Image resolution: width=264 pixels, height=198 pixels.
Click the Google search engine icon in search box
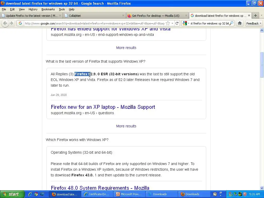[x=185, y=23]
